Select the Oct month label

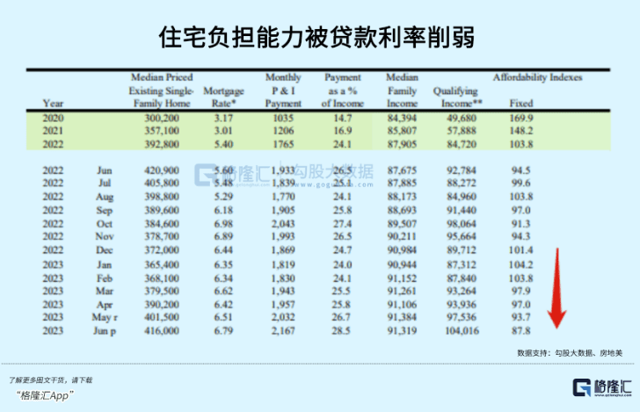click(105, 224)
